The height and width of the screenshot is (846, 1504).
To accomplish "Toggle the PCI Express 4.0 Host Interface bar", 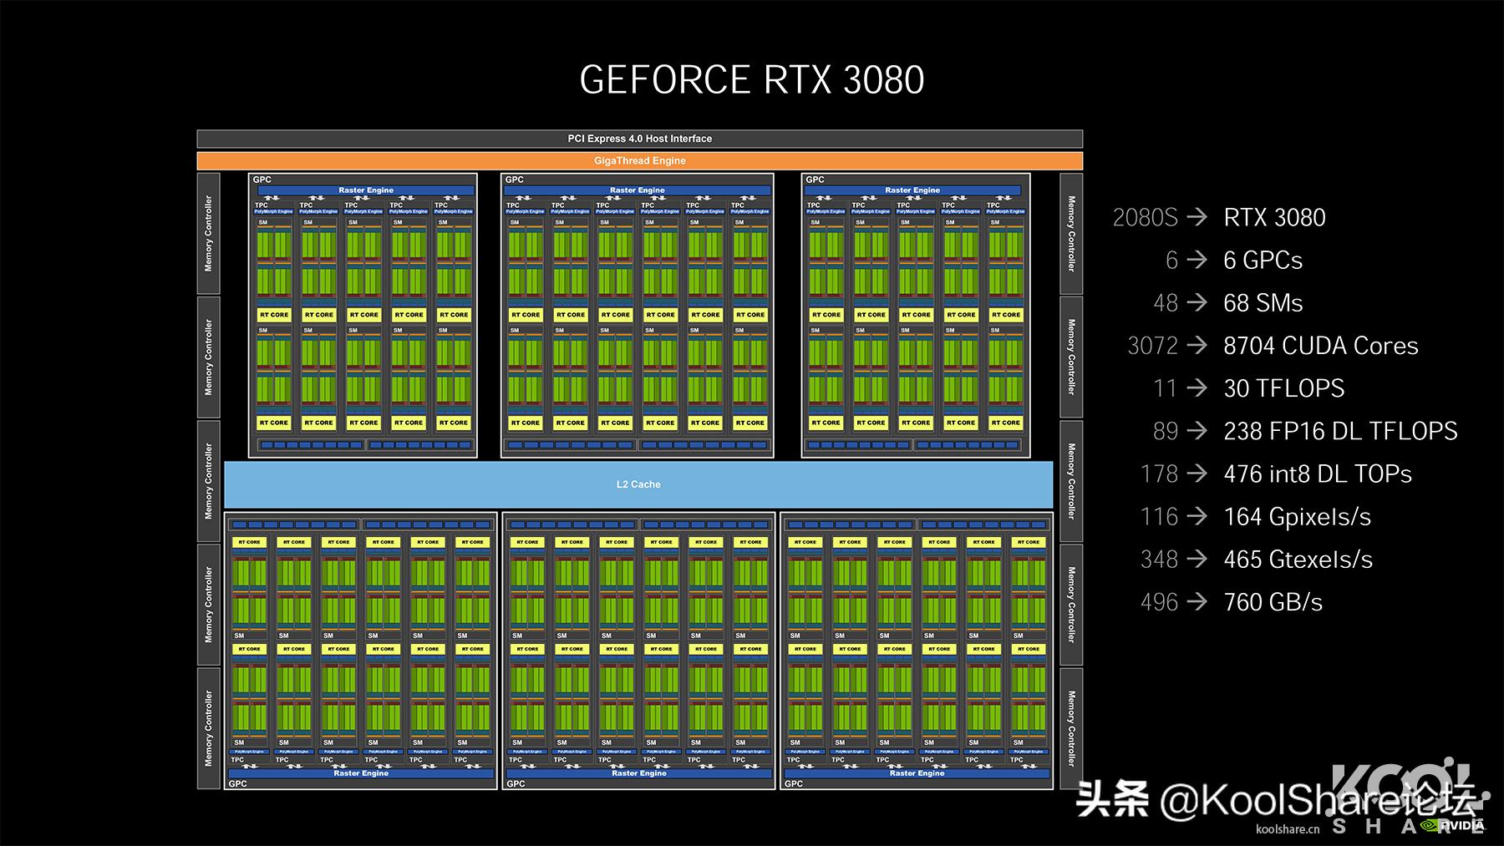I will coord(638,139).
